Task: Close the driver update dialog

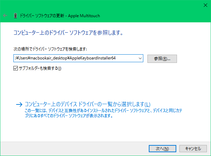Action: coord(206,5)
